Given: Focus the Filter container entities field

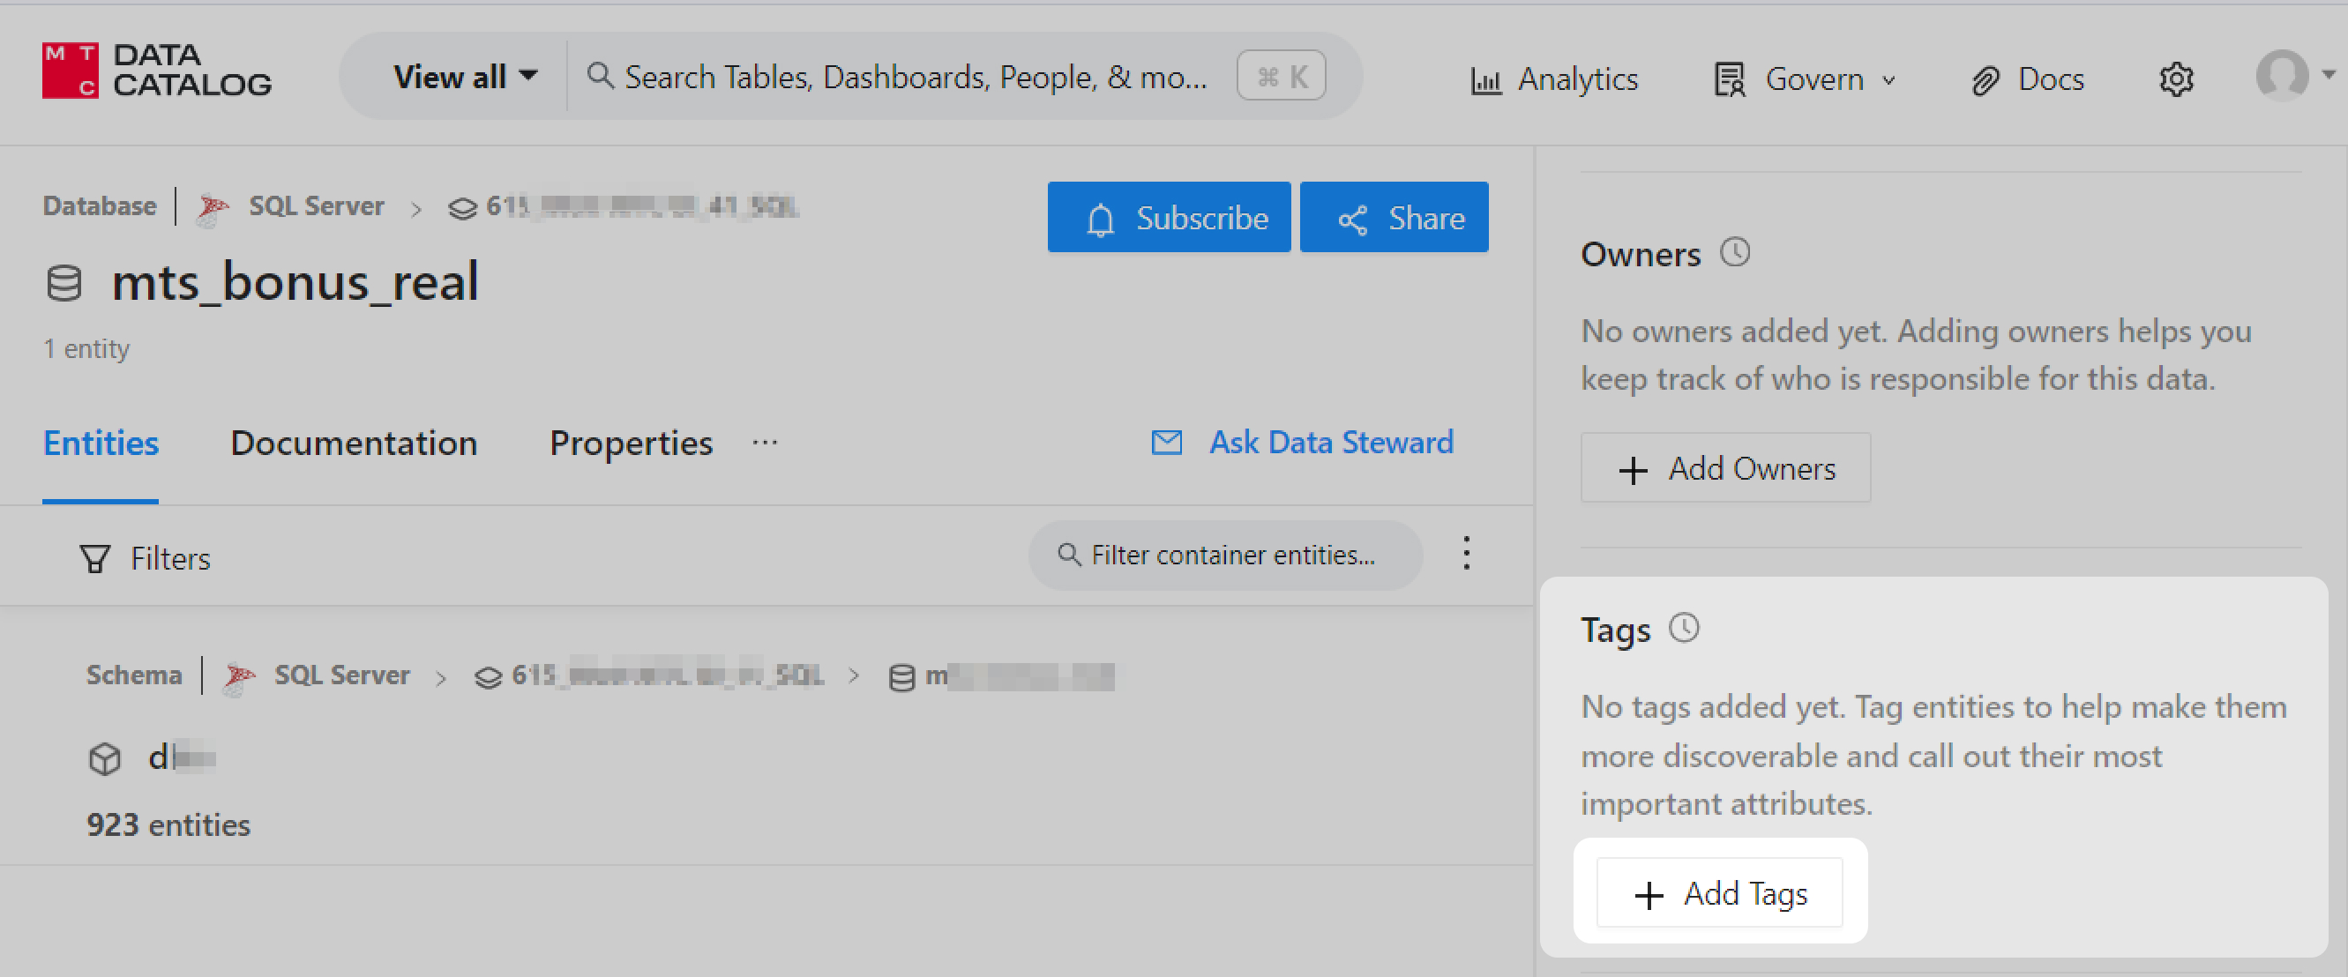Looking at the screenshot, I should 1232,555.
